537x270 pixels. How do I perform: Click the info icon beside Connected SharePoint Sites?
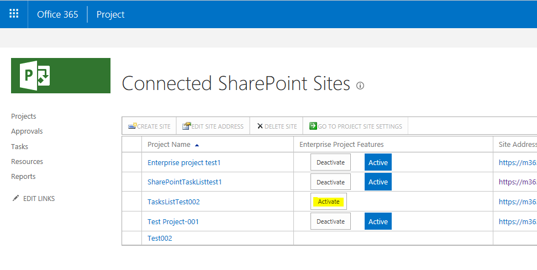click(360, 85)
